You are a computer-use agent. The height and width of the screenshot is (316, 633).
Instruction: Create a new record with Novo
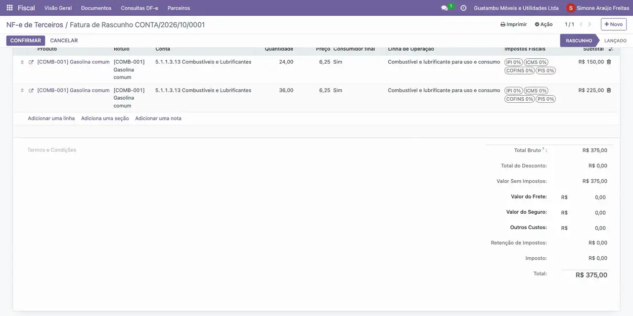[x=614, y=24]
